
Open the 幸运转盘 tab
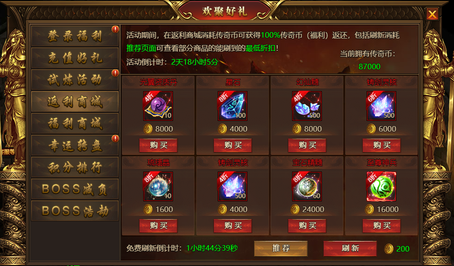tap(75, 145)
